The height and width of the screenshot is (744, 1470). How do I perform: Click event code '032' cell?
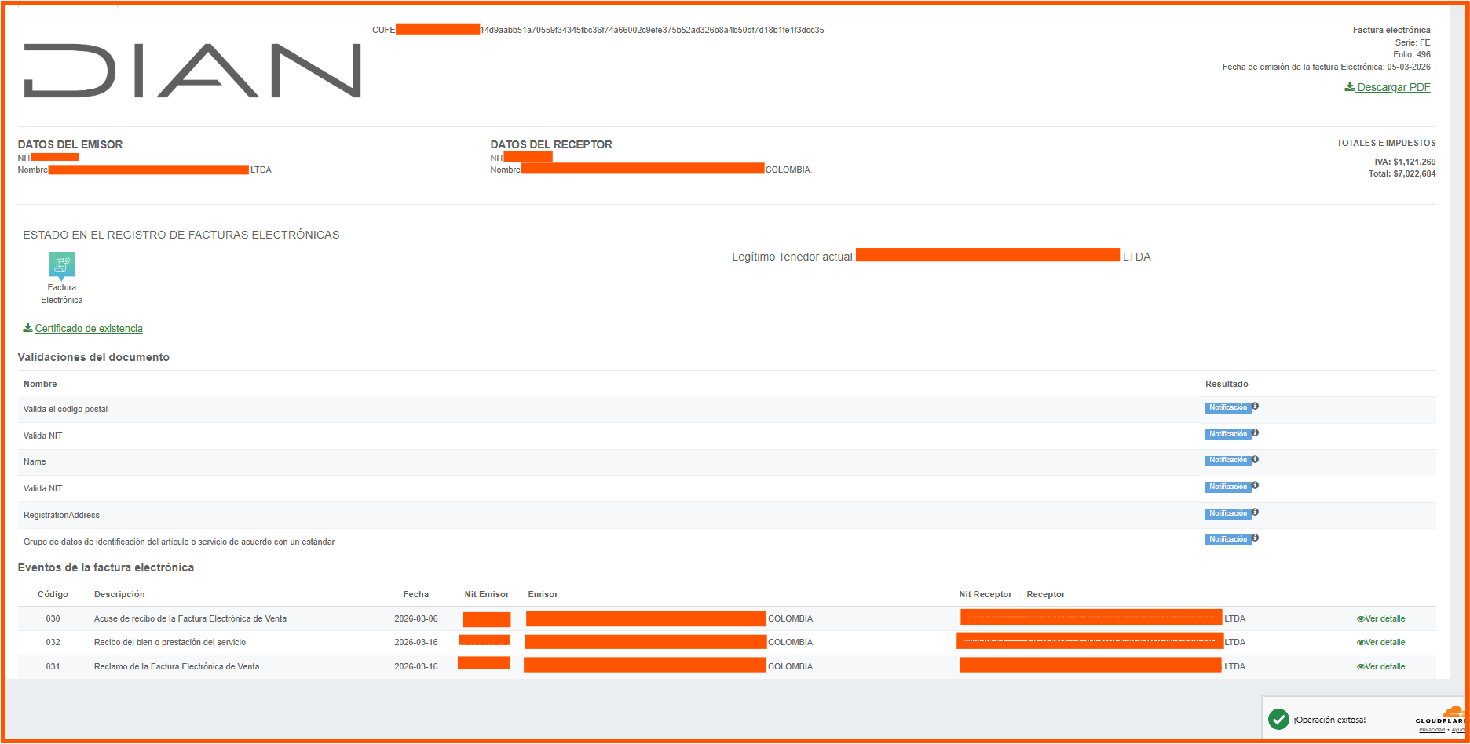pos(53,642)
